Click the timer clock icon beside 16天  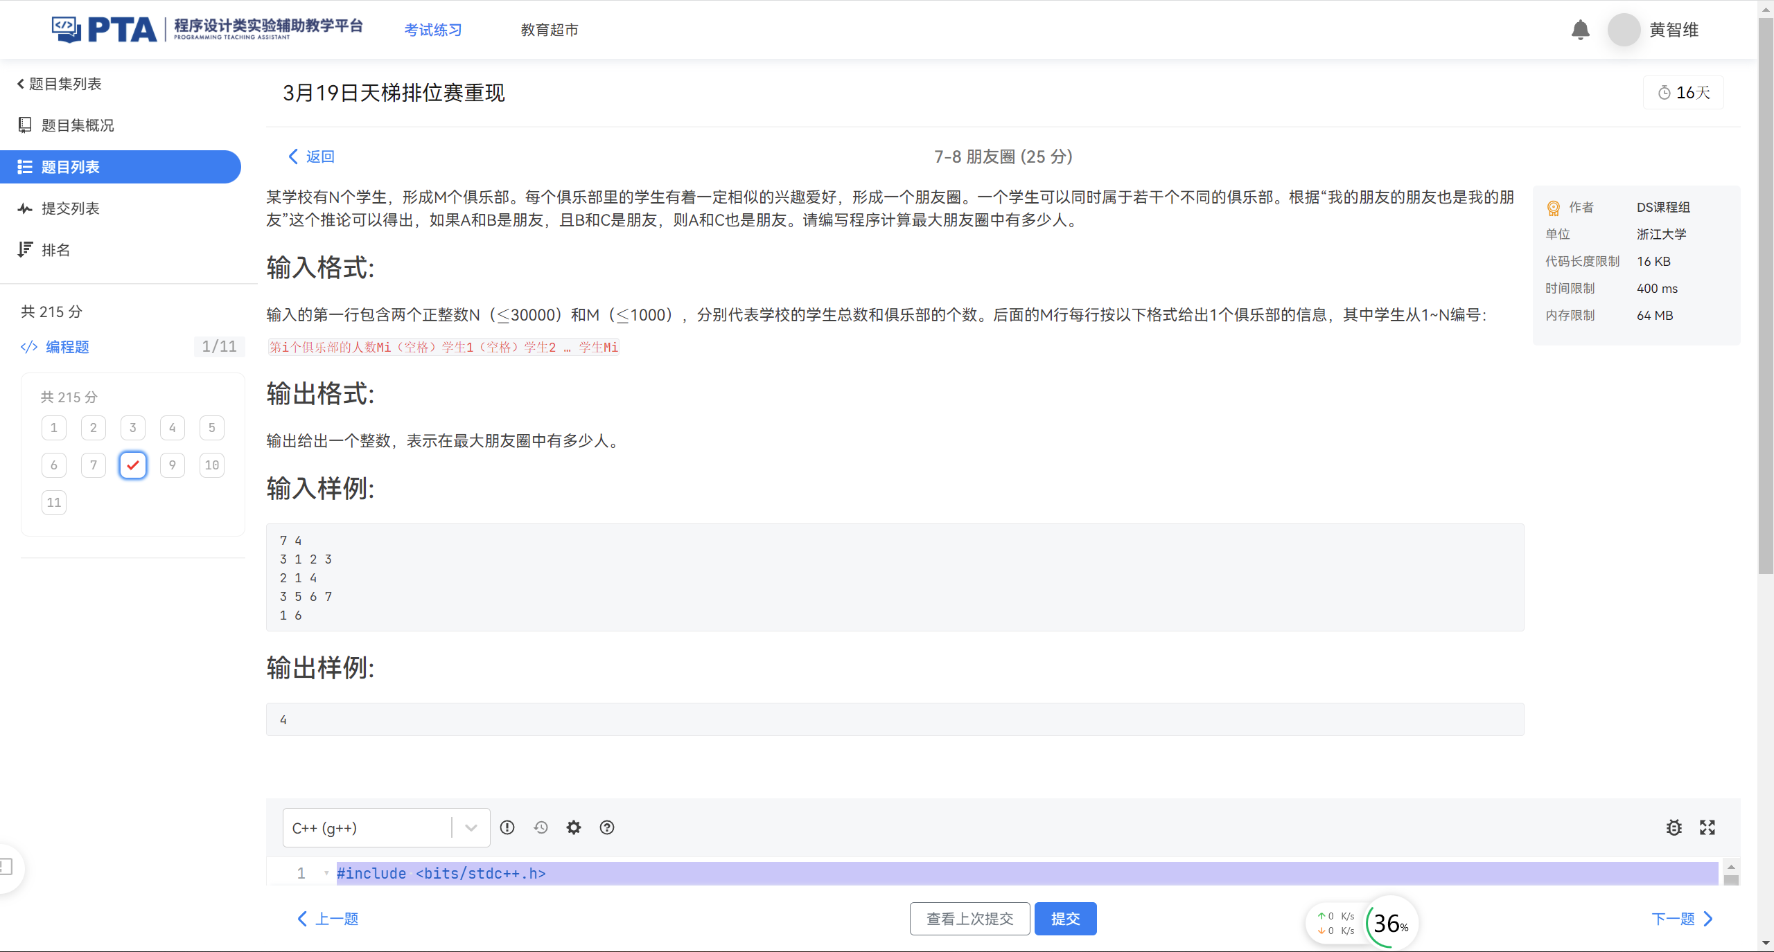coord(1664,93)
